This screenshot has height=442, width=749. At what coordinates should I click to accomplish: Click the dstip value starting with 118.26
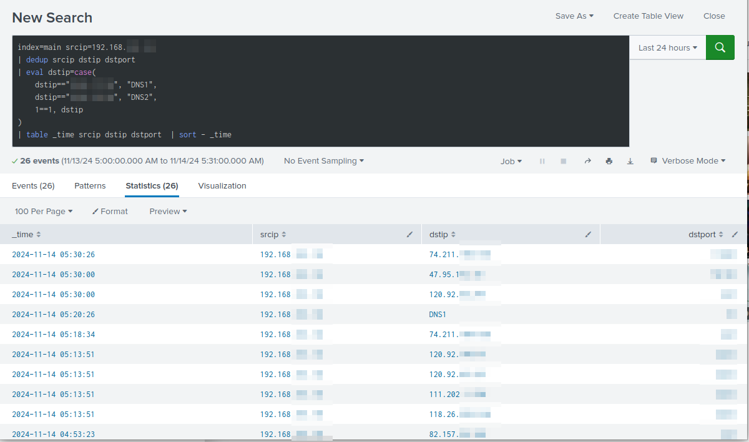(x=459, y=415)
